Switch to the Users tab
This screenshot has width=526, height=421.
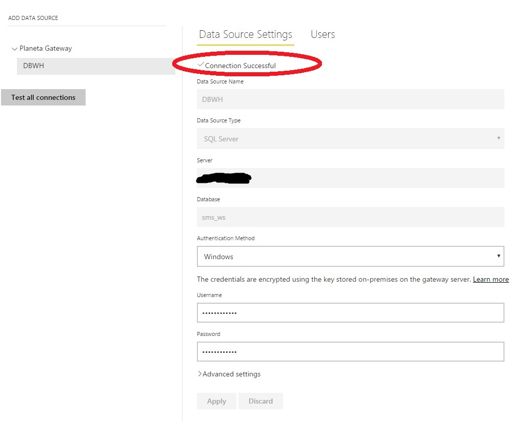pyautogui.click(x=322, y=34)
